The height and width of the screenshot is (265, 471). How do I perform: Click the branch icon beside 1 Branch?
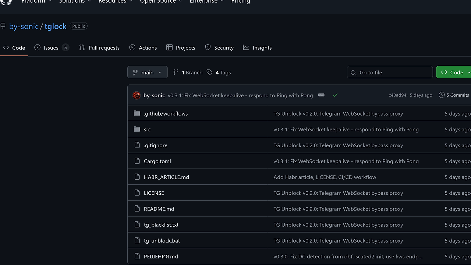pyautogui.click(x=176, y=73)
